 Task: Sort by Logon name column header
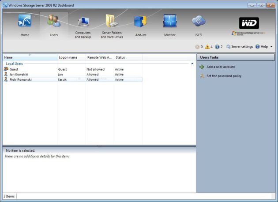click(x=71, y=57)
